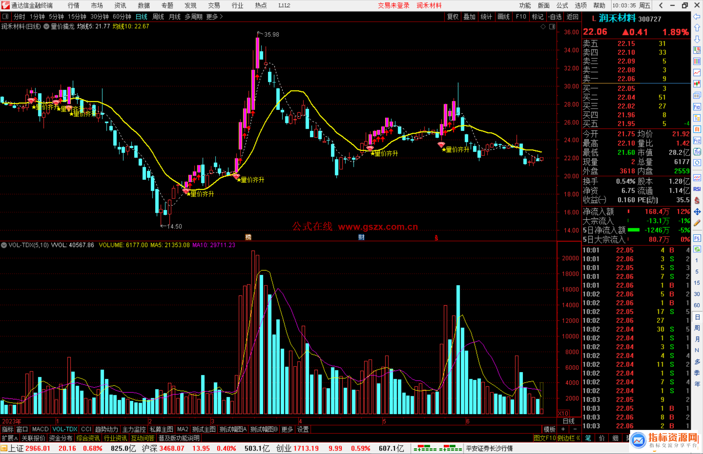
Task: Expand the 扩展 panel toggle
Action: point(10,438)
